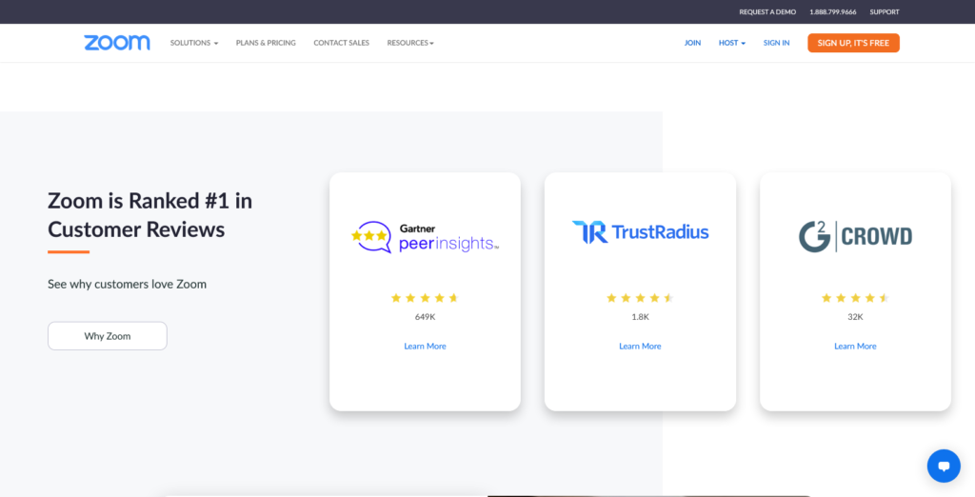The height and width of the screenshot is (497, 975).
Task: Open Contact Sales page
Action: point(342,43)
